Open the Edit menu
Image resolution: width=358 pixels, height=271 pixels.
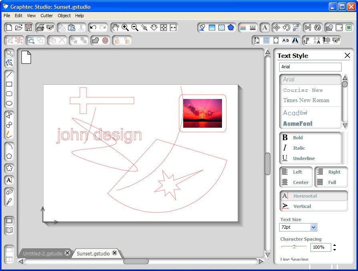tap(18, 16)
